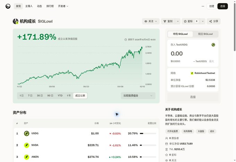236x162 pixels.
Task: Select the 成立以来 chart range
Action: click(x=80, y=96)
